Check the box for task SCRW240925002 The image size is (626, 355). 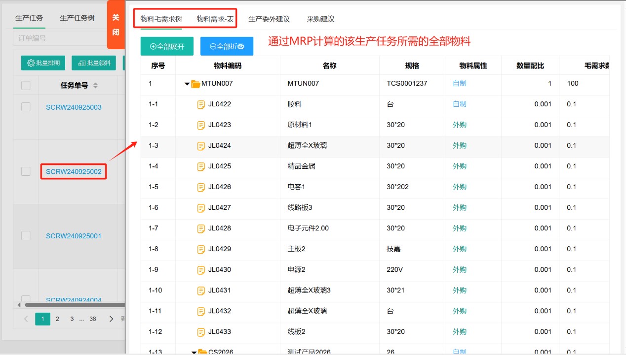[26, 171]
